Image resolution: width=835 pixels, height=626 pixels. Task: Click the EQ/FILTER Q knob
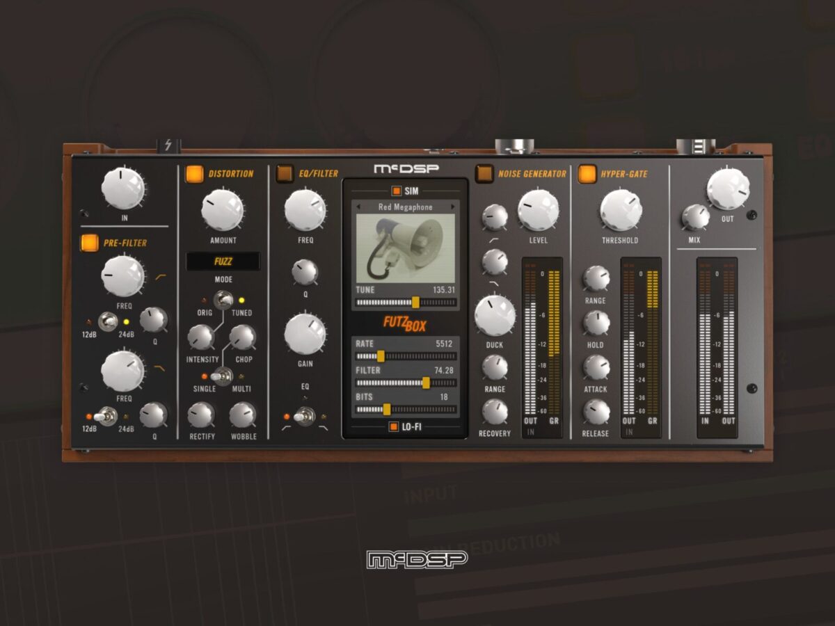[305, 271]
